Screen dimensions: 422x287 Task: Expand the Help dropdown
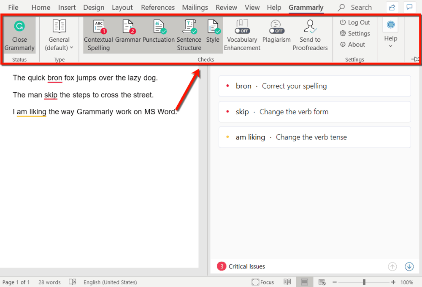click(390, 34)
